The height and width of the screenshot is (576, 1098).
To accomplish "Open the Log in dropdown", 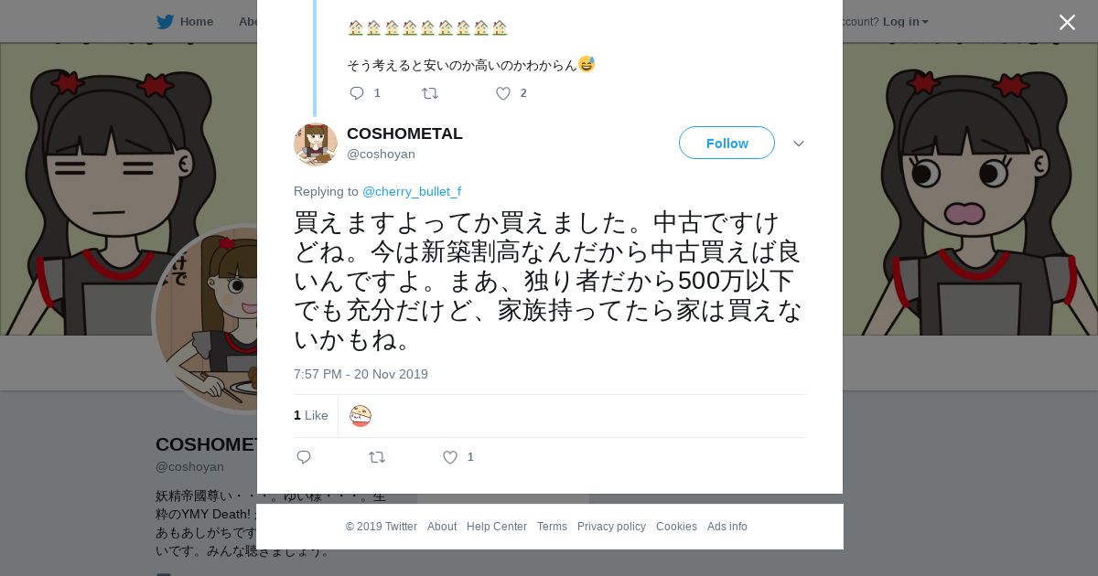I will 905,22.
